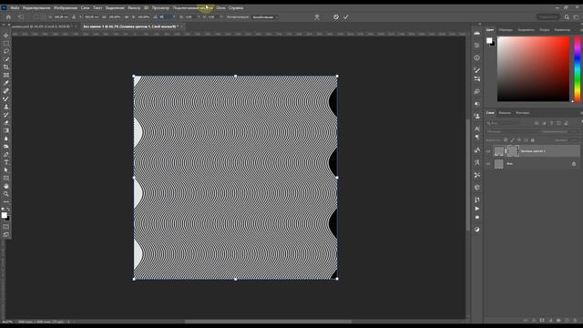Cancel the transform with the circle-slash icon
This screenshot has width=583, height=328.
336,17
